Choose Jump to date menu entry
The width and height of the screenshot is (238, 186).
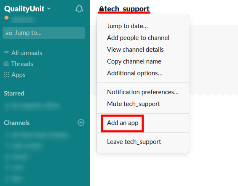pos(127,26)
